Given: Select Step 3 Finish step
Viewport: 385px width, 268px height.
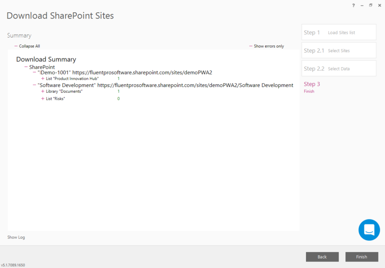Looking at the screenshot, I should point(312,87).
